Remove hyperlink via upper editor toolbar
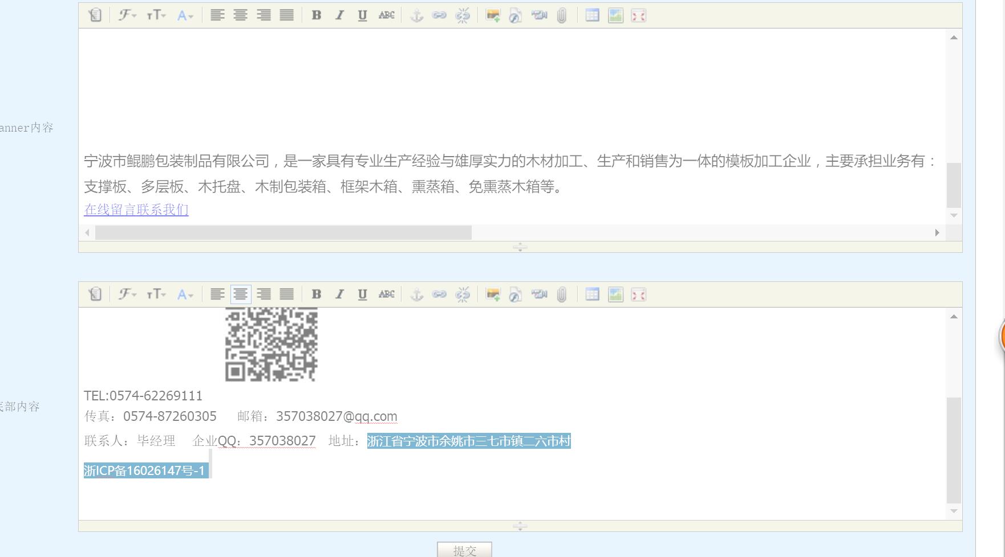 pos(463,15)
